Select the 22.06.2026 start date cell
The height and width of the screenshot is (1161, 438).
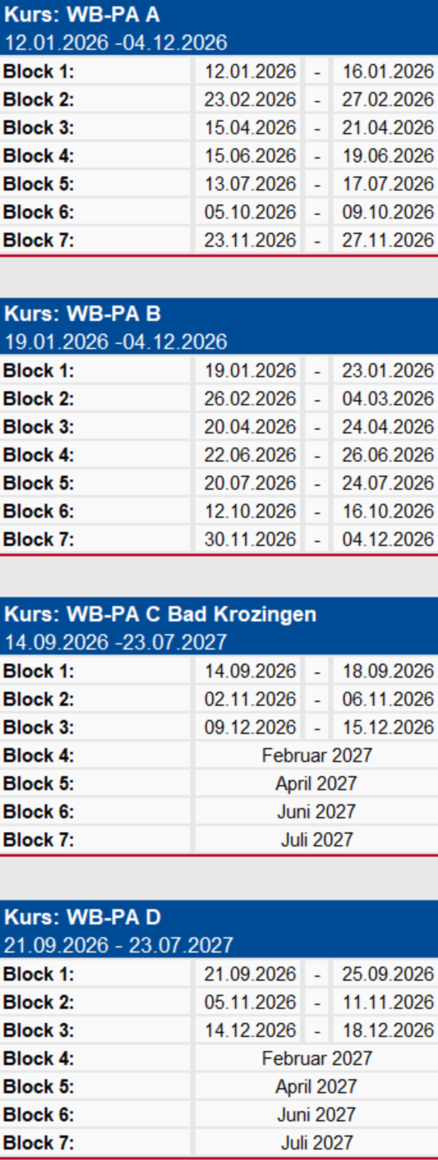(x=248, y=455)
